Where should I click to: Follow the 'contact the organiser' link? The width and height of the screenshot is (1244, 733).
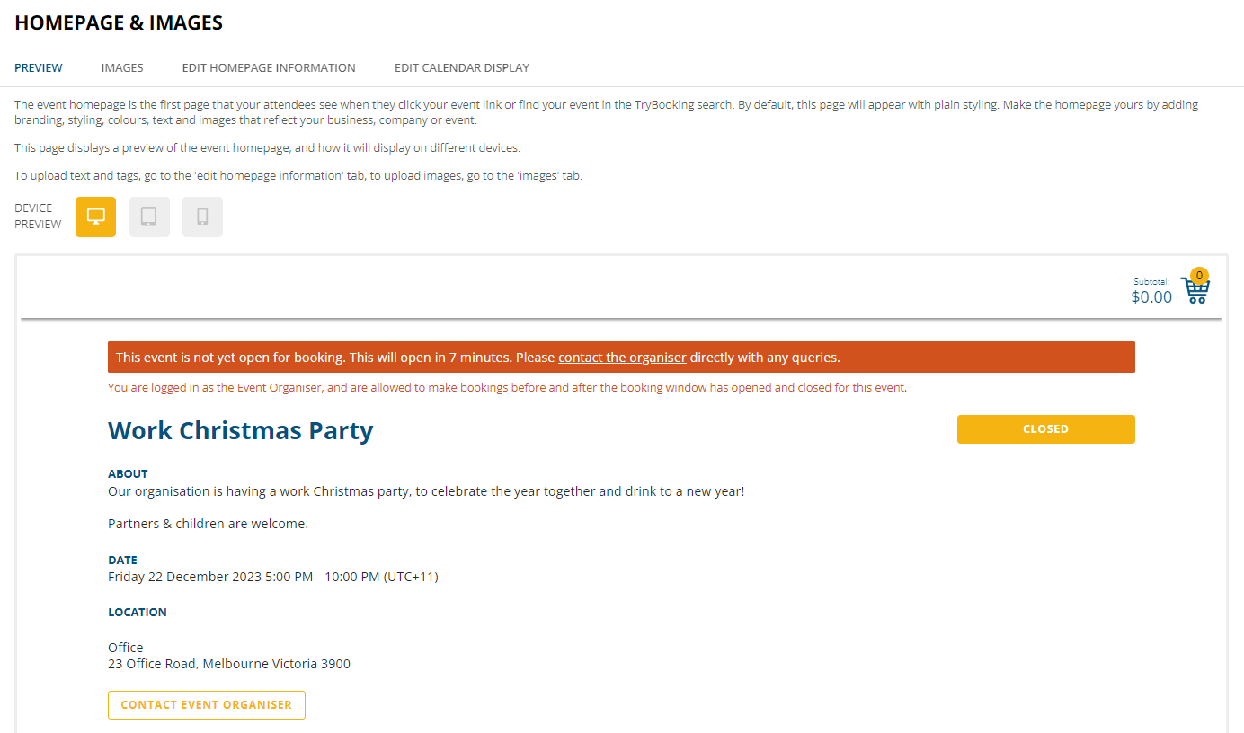click(622, 358)
